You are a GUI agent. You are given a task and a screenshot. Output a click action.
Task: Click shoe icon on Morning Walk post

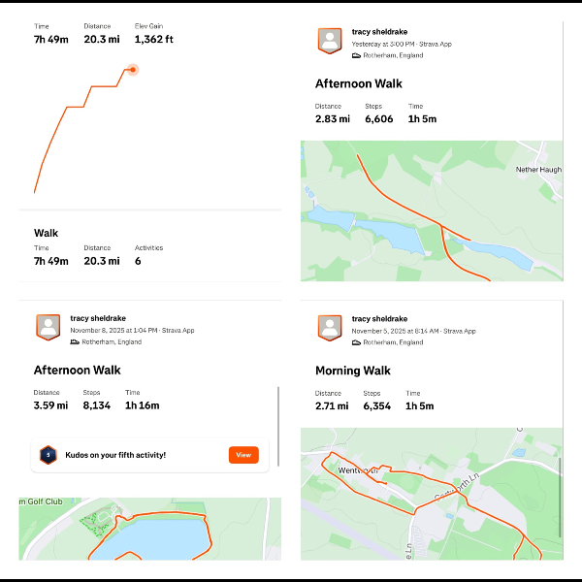click(x=356, y=342)
